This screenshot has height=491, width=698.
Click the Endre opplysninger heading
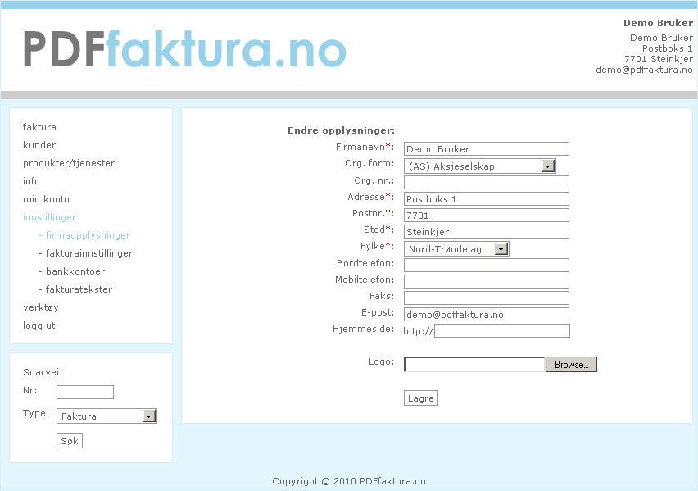click(x=341, y=130)
